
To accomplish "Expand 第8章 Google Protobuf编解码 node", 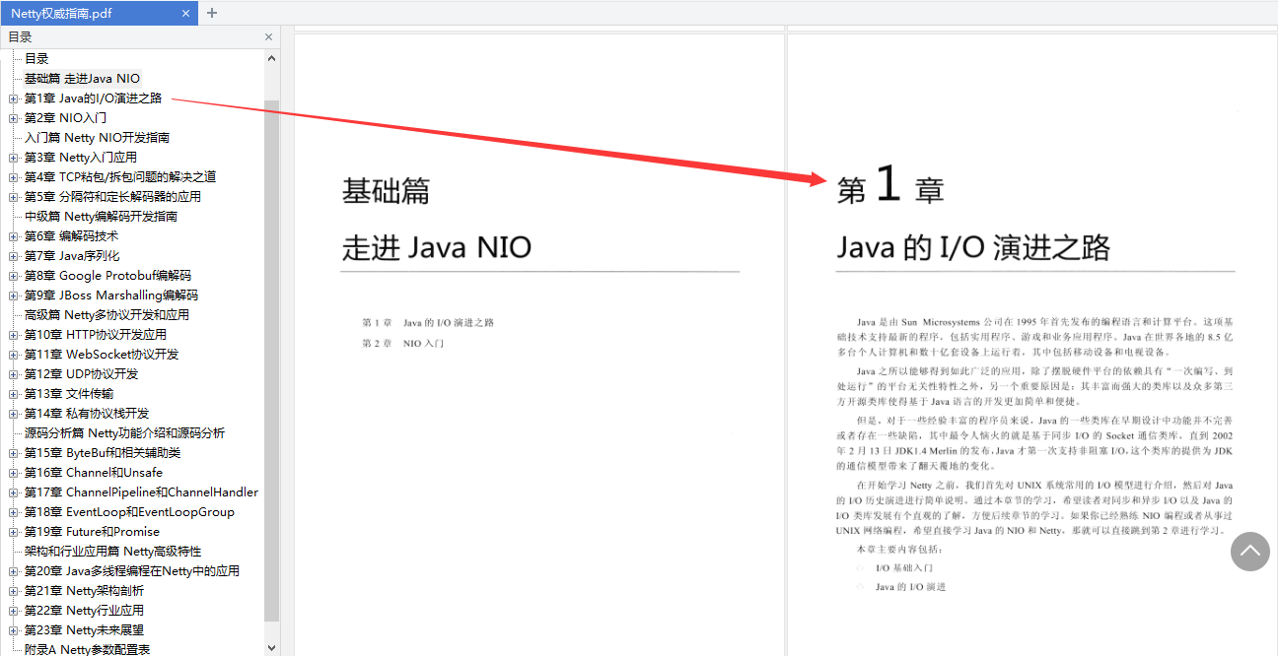I will pyautogui.click(x=13, y=276).
